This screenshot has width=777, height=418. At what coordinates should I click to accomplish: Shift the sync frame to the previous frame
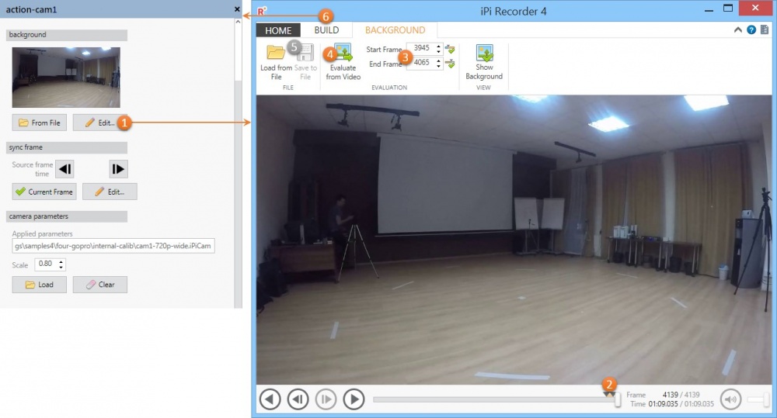pos(65,169)
